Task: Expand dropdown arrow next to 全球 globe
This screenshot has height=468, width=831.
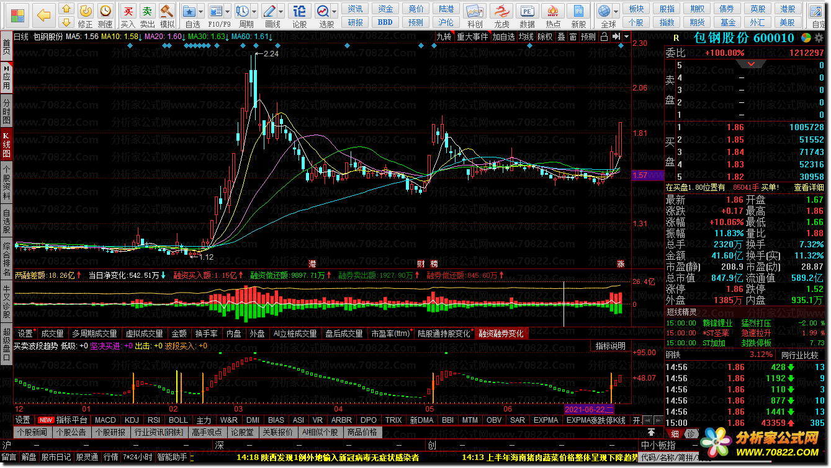Action: [615, 11]
